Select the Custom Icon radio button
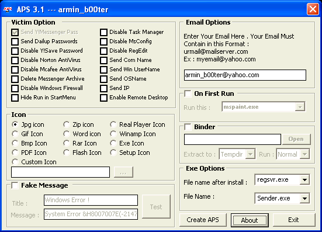 (15, 162)
